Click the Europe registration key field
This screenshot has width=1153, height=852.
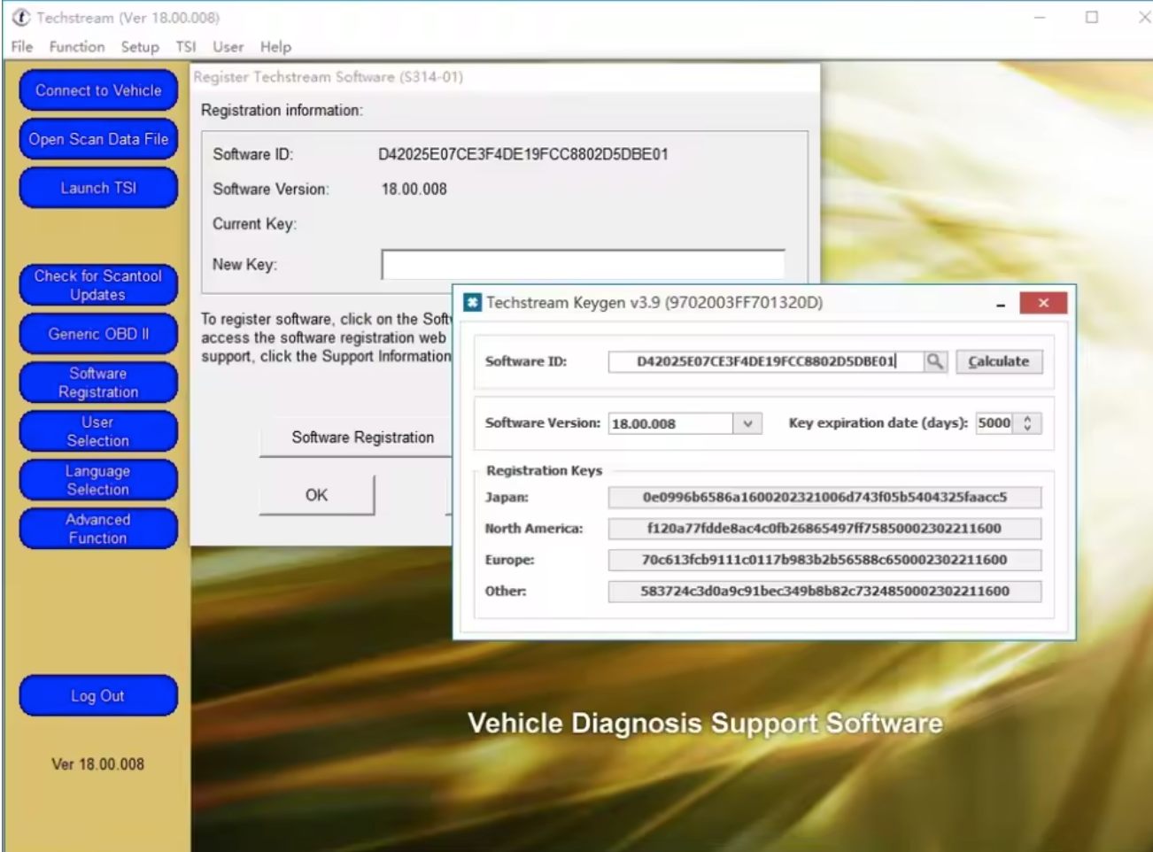(824, 560)
